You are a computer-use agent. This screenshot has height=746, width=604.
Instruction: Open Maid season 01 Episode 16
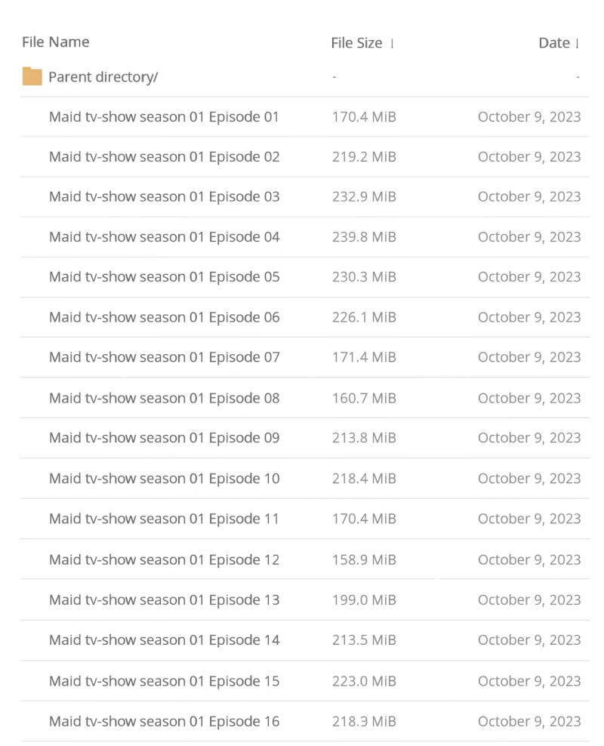[x=164, y=722]
